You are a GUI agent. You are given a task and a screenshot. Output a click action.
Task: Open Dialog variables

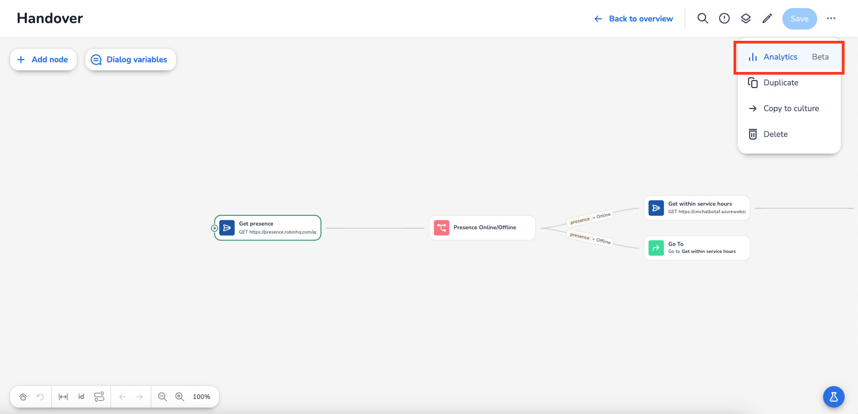130,60
